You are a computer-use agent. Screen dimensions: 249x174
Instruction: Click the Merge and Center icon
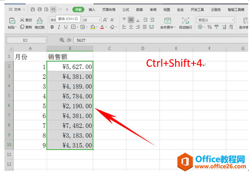point(168,21)
